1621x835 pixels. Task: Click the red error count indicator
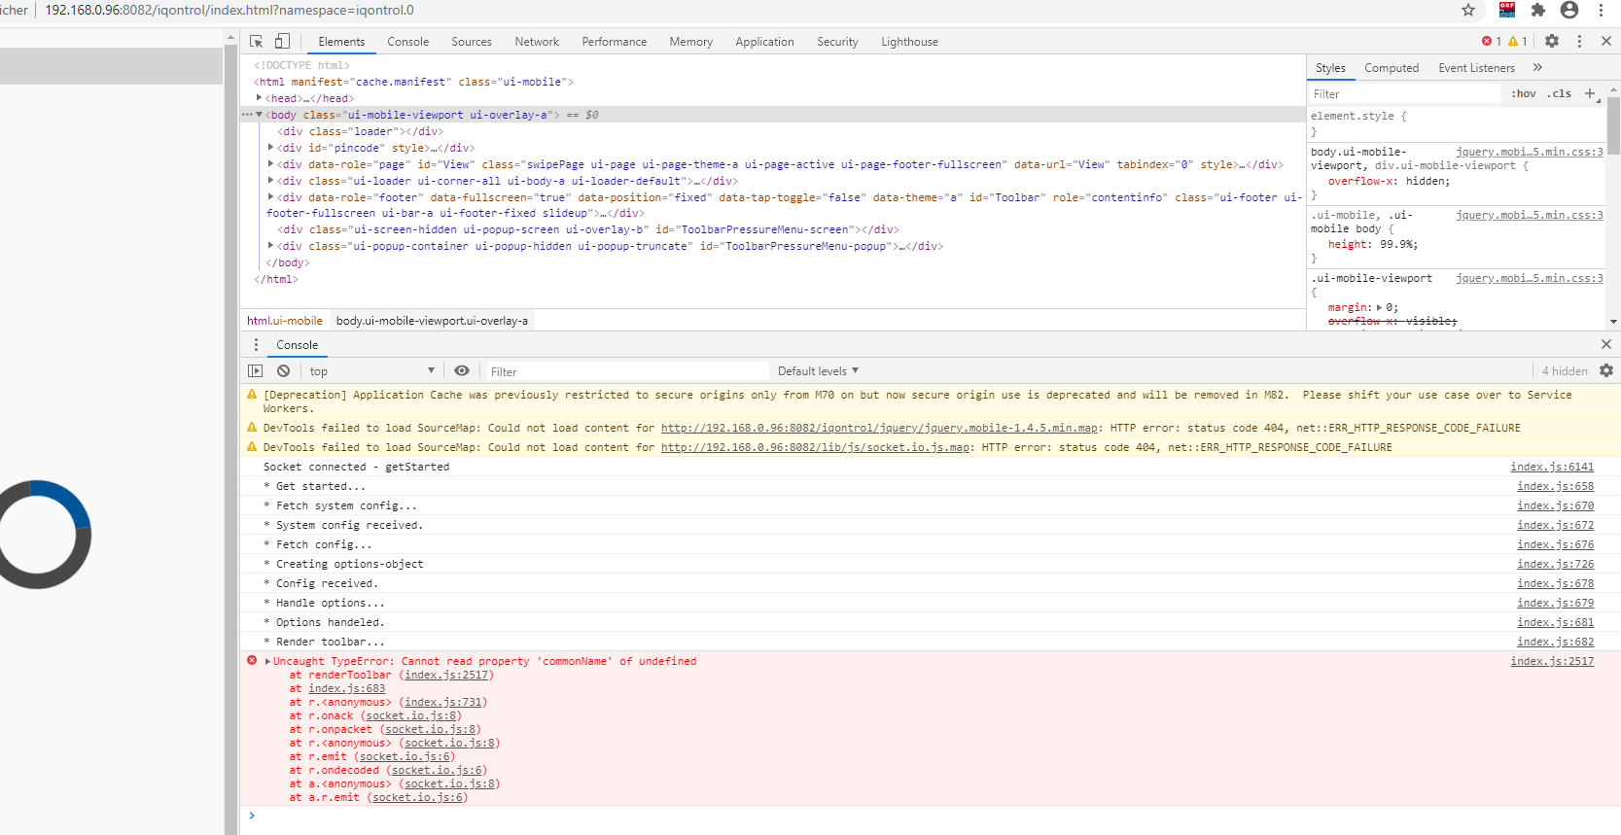[x=1492, y=41]
